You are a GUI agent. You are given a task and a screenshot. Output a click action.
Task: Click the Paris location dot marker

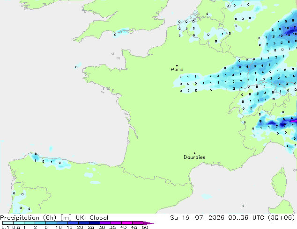tap(177, 65)
